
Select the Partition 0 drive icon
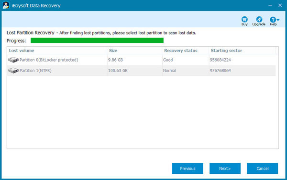click(13, 60)
